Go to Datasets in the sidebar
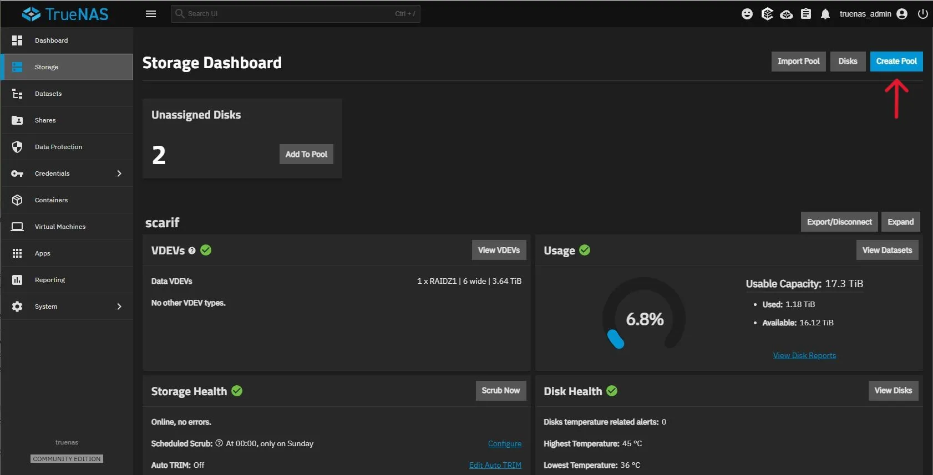 coord(48,94)
